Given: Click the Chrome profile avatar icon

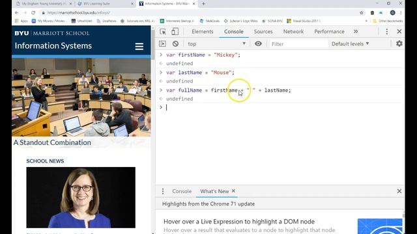Looking at the screenshot, I should [392, 12].
